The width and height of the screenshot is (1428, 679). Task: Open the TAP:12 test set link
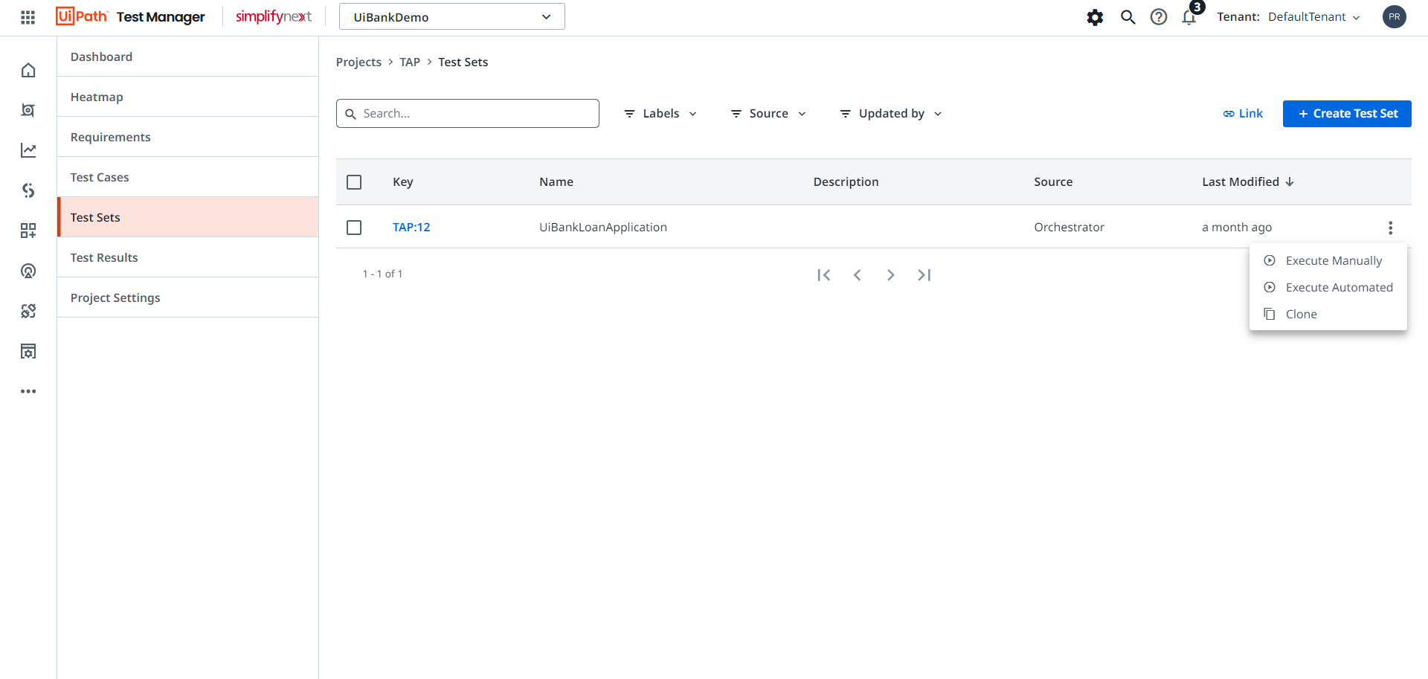(x=411, y=228)
